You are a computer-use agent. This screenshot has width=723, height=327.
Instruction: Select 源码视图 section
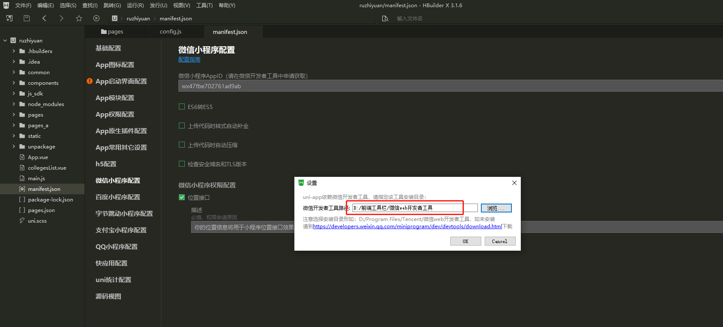[108, 296]
